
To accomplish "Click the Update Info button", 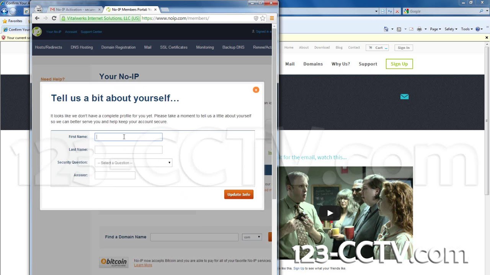I will click(238, 194).
